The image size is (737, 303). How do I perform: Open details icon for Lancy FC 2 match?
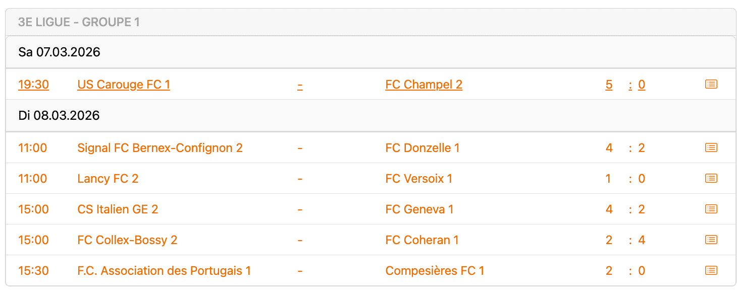(711, 179)
